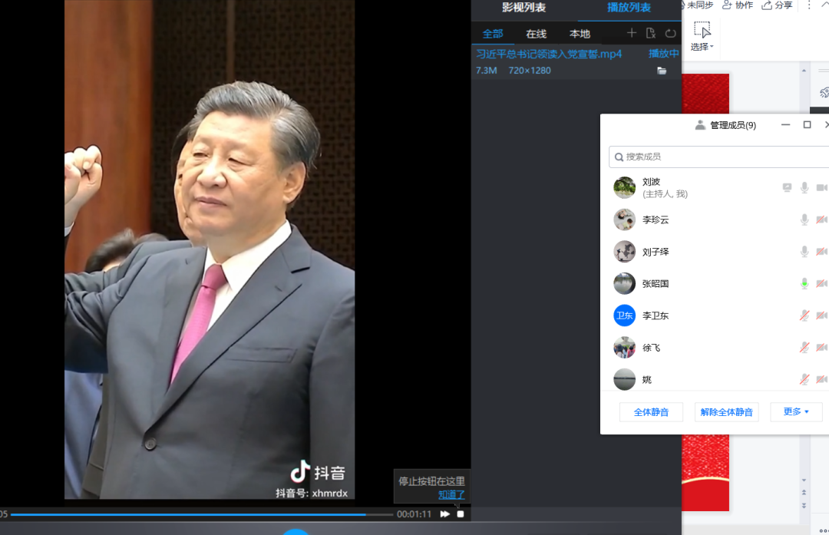Open the 更多 dropdown in member panel
The width and height of the screenshot is (829, 535).
click(x=796, y=412)
